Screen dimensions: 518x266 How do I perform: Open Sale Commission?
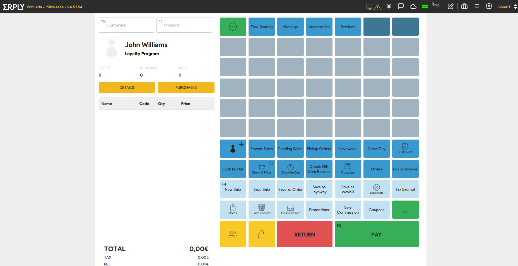click(348, 210)
